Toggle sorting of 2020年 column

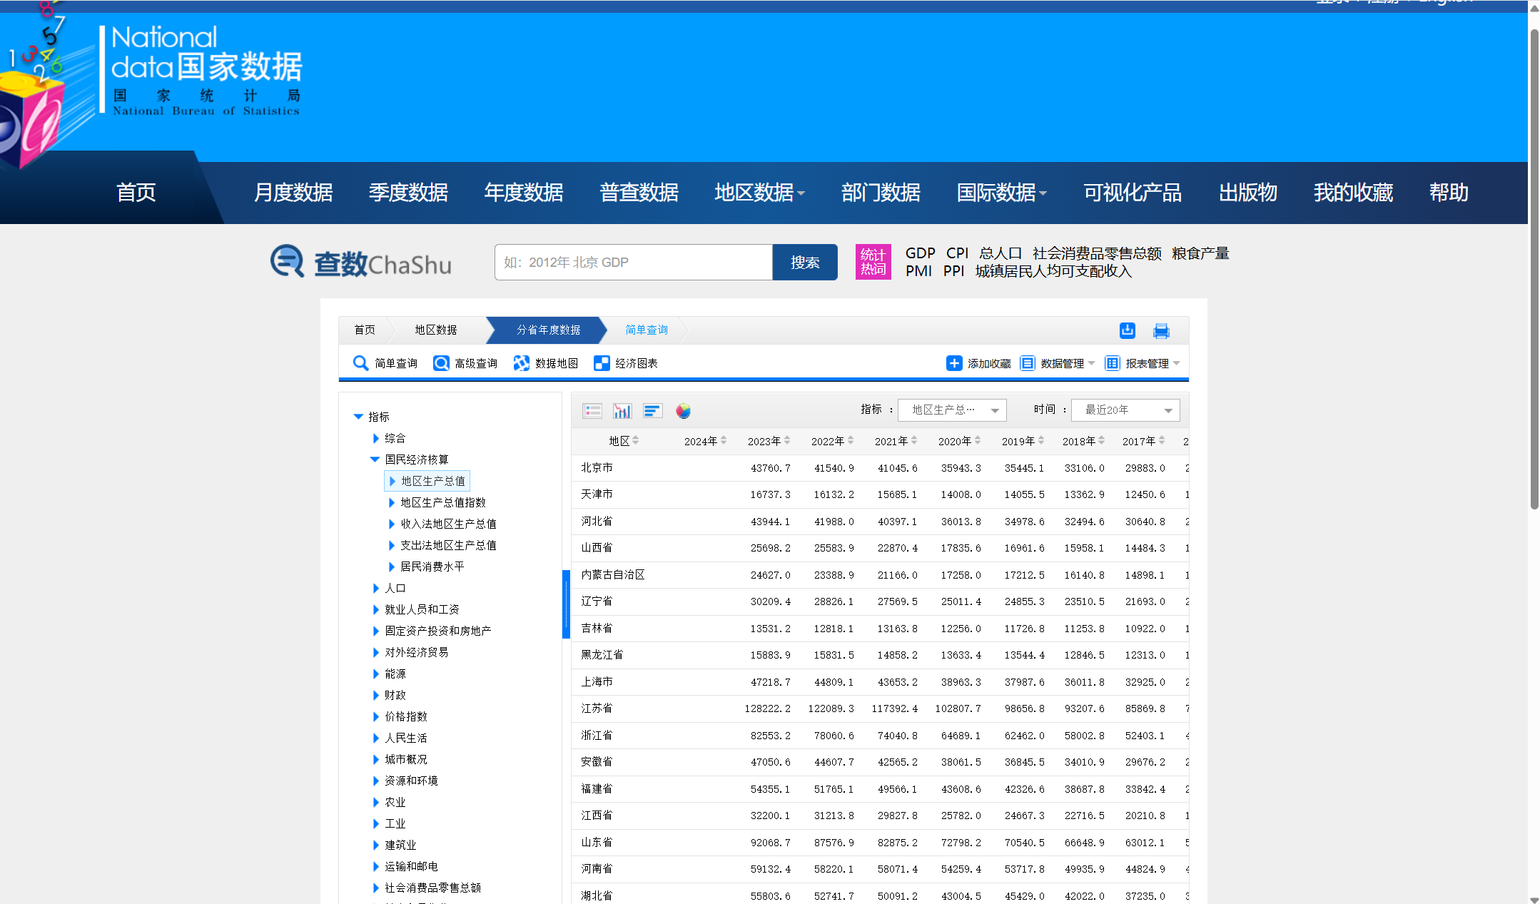[x=978, y=441]
